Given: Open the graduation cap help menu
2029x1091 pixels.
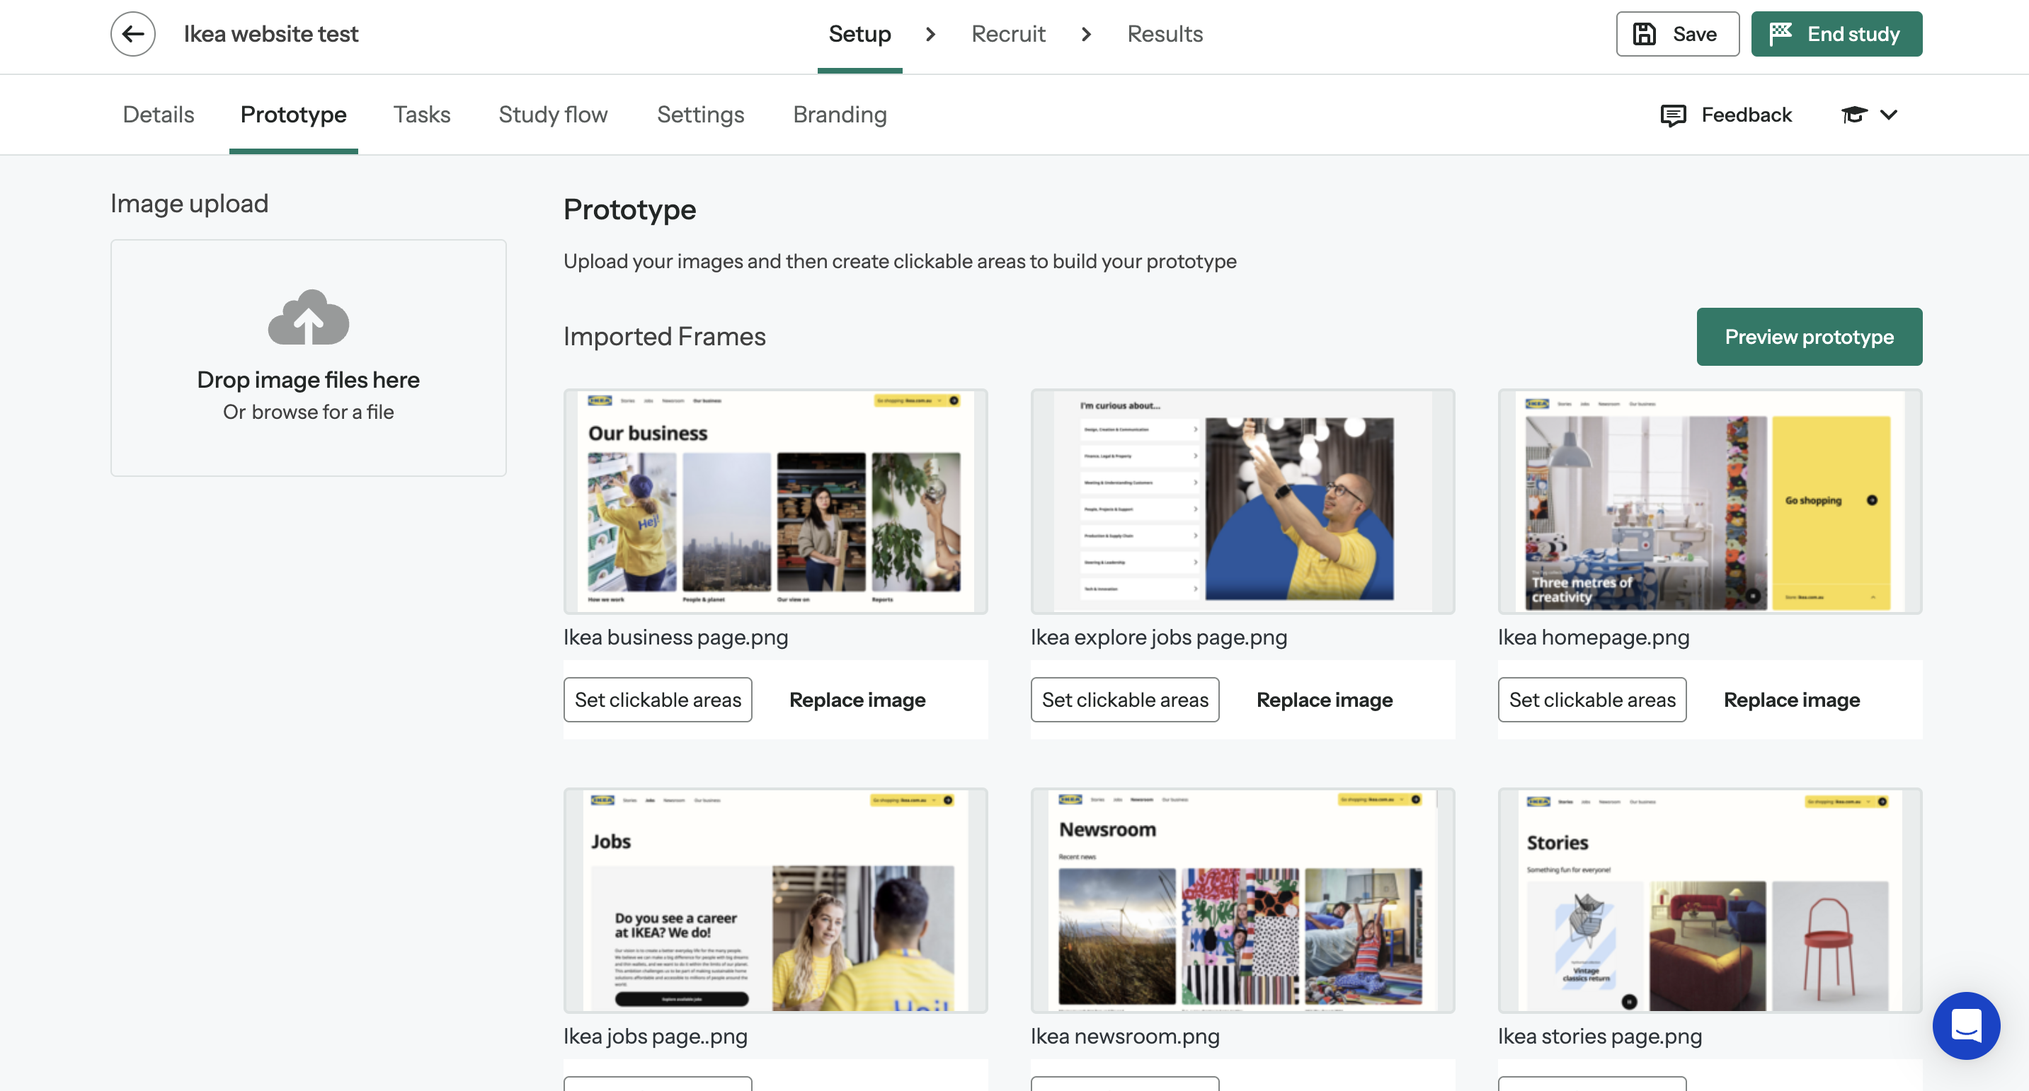Looking at the screenshot, I should pyautogui.click(x=1869, y=115).
